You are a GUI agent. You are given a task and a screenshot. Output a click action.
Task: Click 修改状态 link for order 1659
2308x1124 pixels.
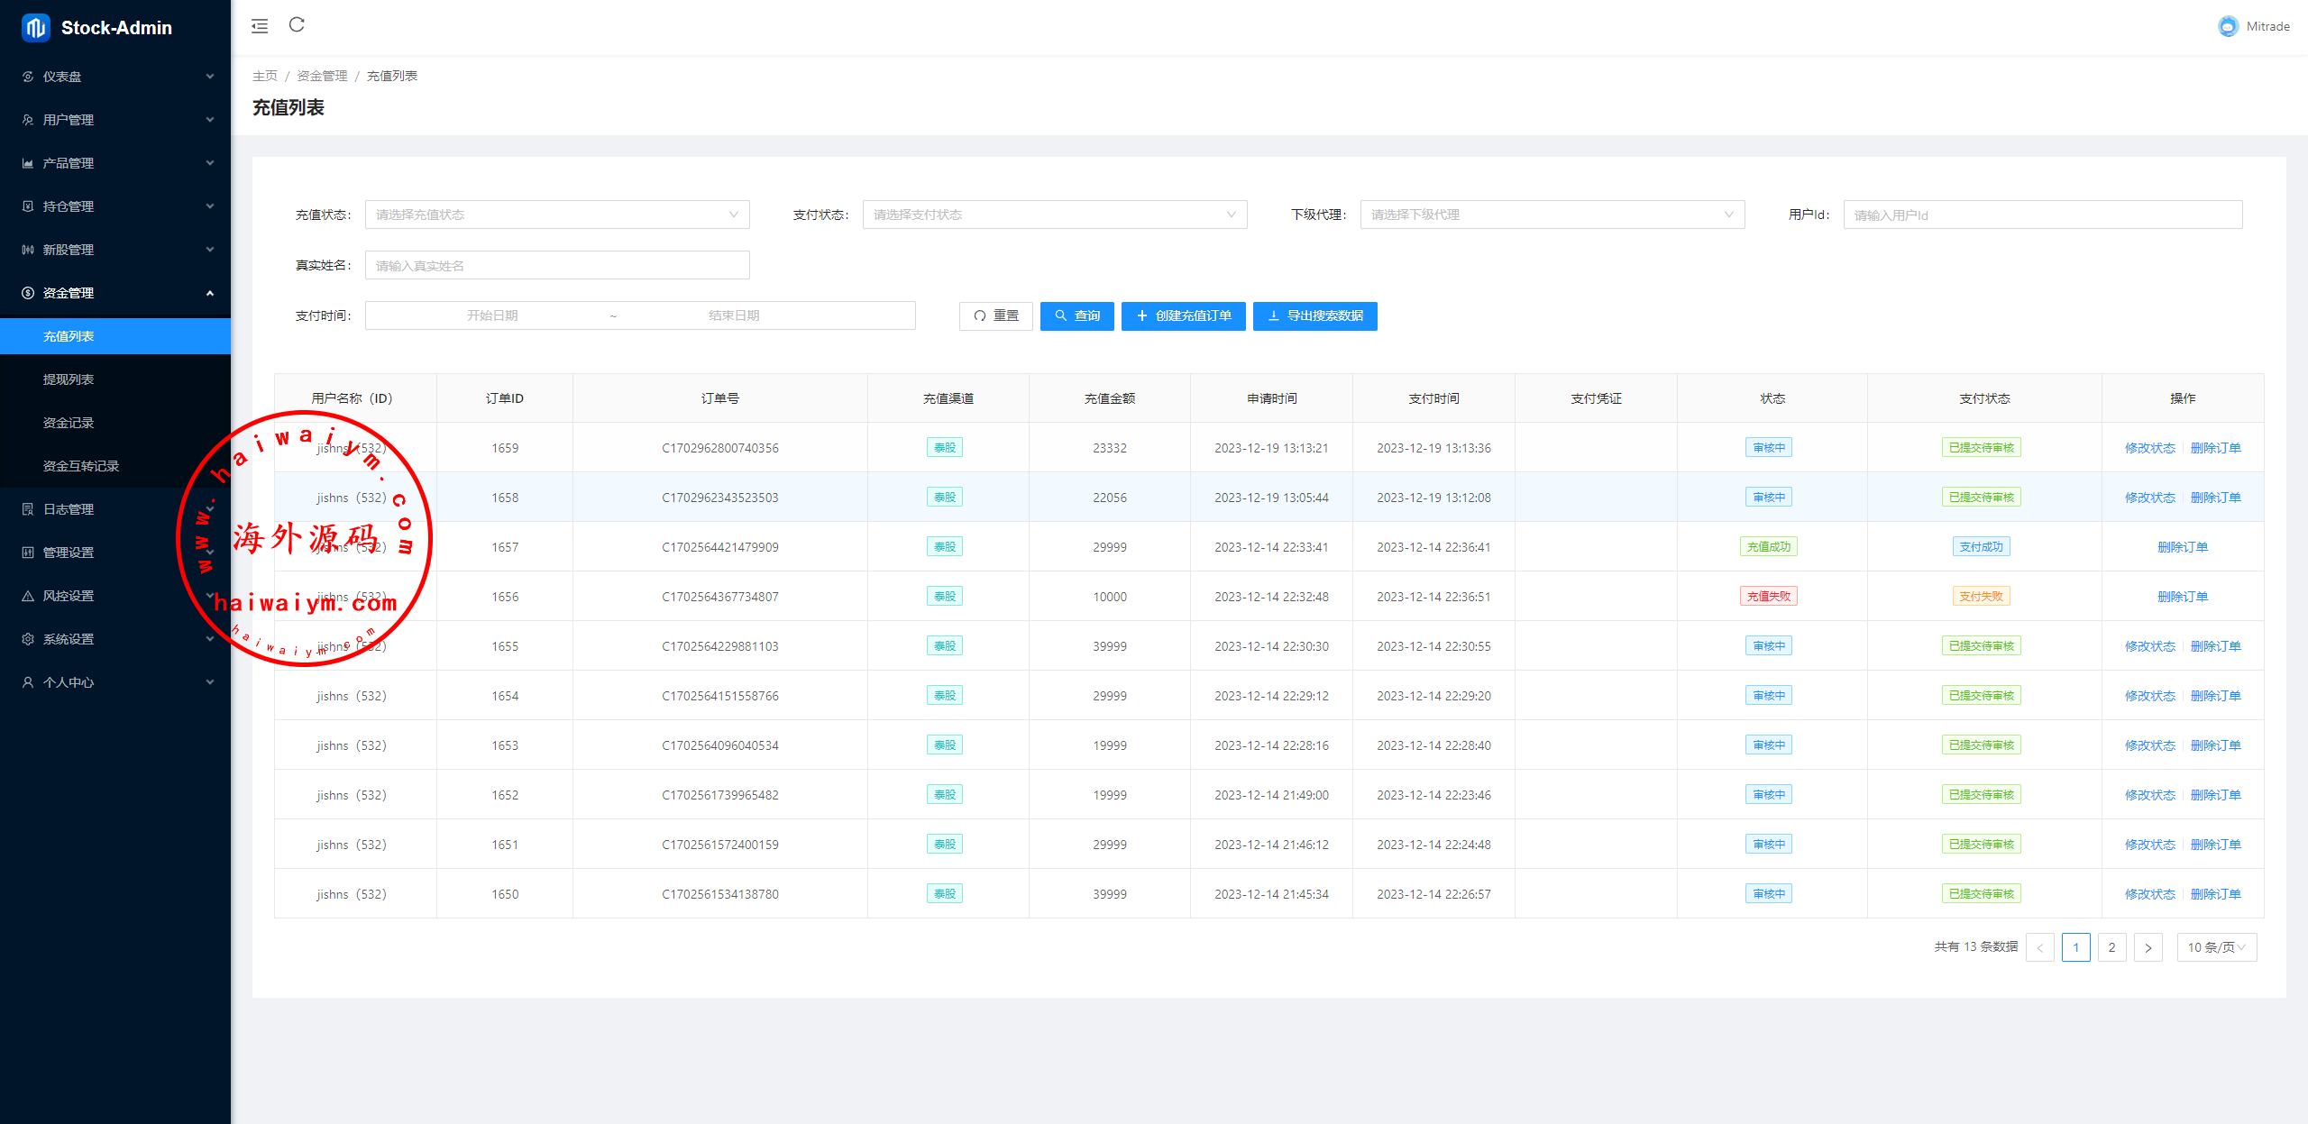coord(2149,448)
